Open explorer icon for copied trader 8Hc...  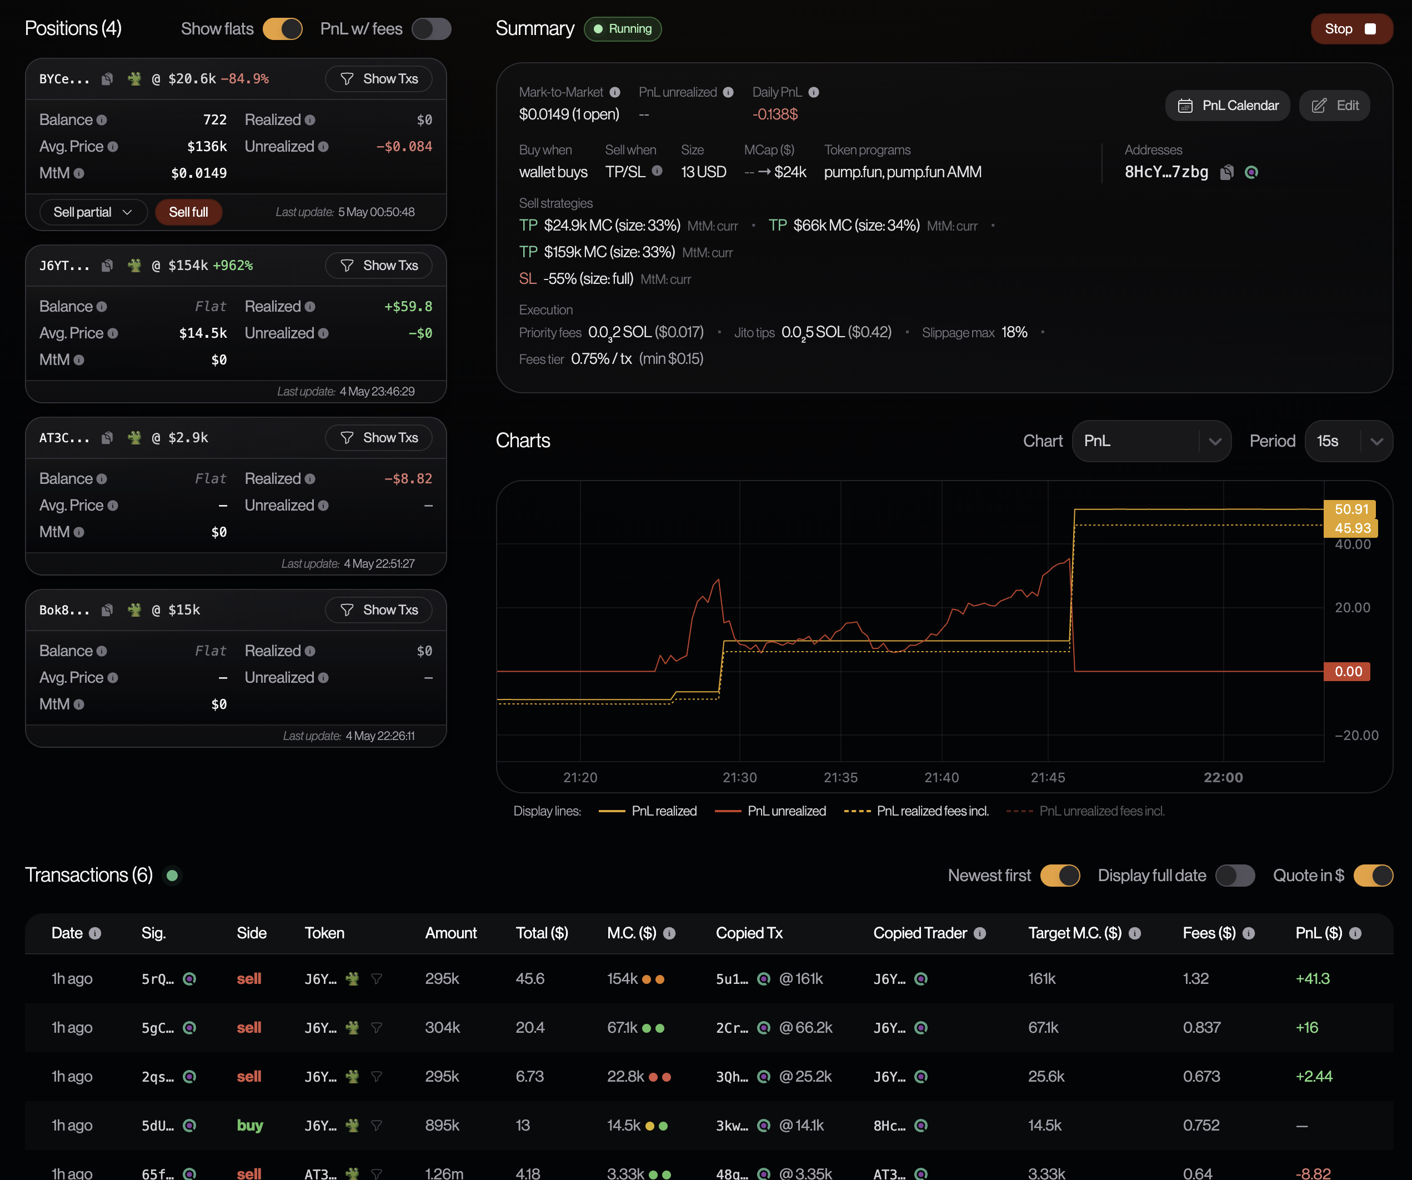921,1126
